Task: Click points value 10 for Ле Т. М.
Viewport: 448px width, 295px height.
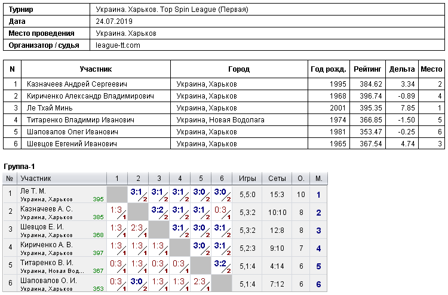Action: coord(301,195)
